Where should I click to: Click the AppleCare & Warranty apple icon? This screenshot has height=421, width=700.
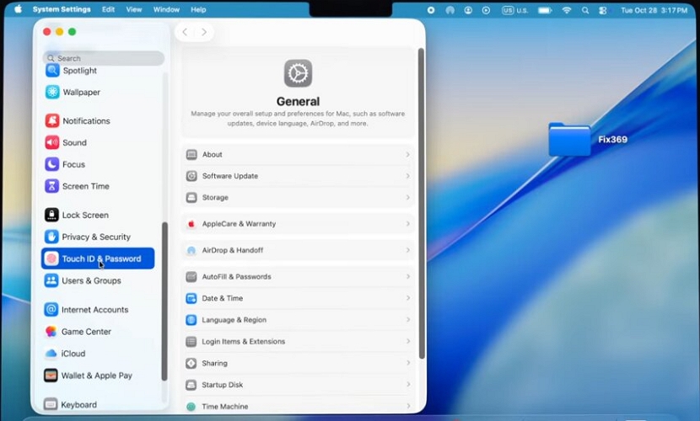(191, 224)
